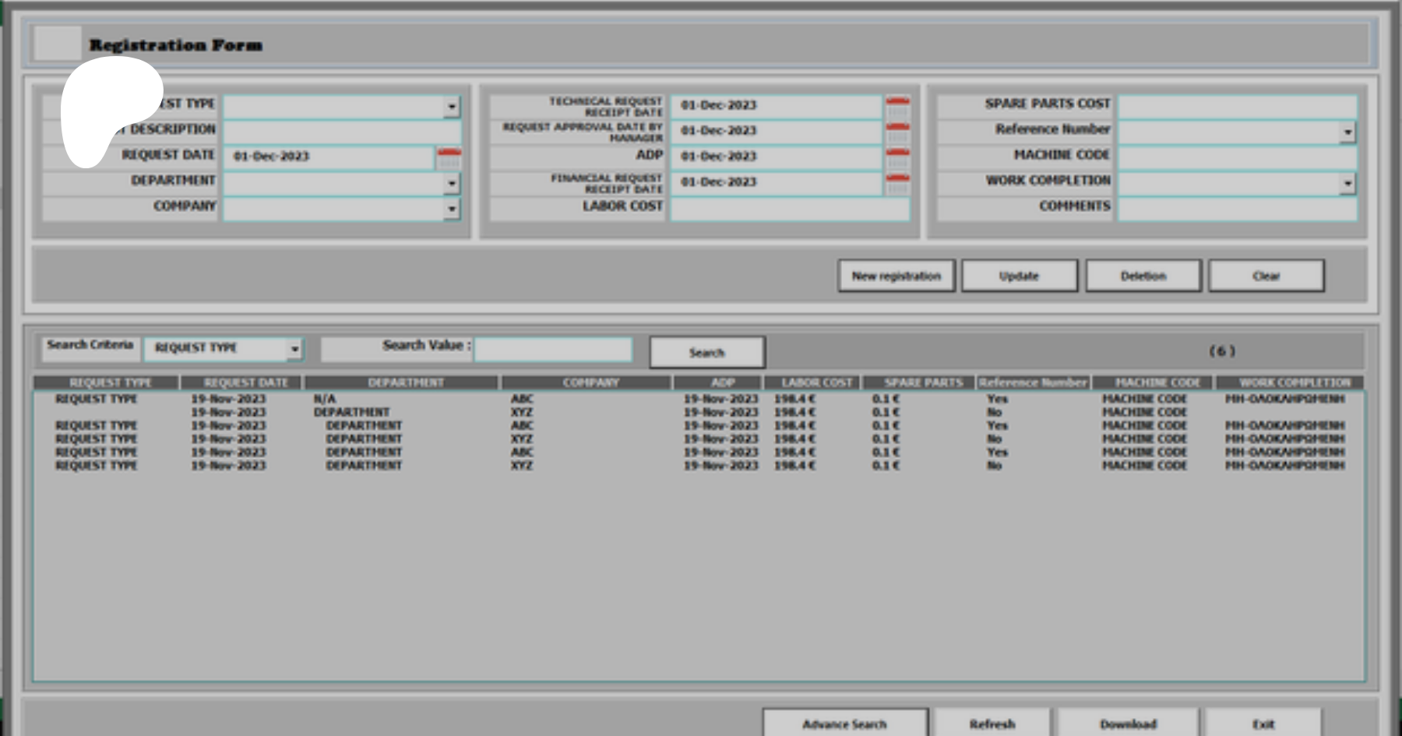The height and width of the screenshot is (736, 1402).
Task: Open the Search Criteria combo box
Action: tap(294, 349)
